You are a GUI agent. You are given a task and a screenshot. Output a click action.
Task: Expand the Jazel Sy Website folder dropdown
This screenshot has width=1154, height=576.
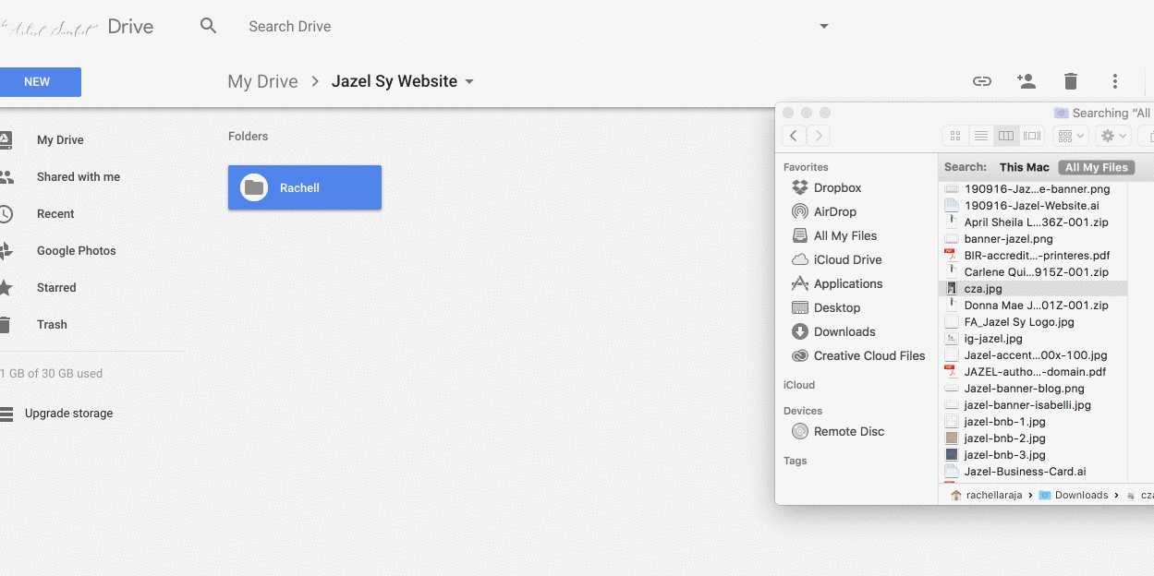(469, 81)
